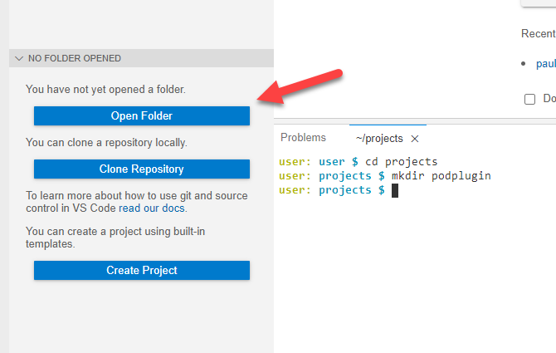556x353 pixels.
Task: Click the 'You have not yet opened a folder' text
Action: [105, 89]
